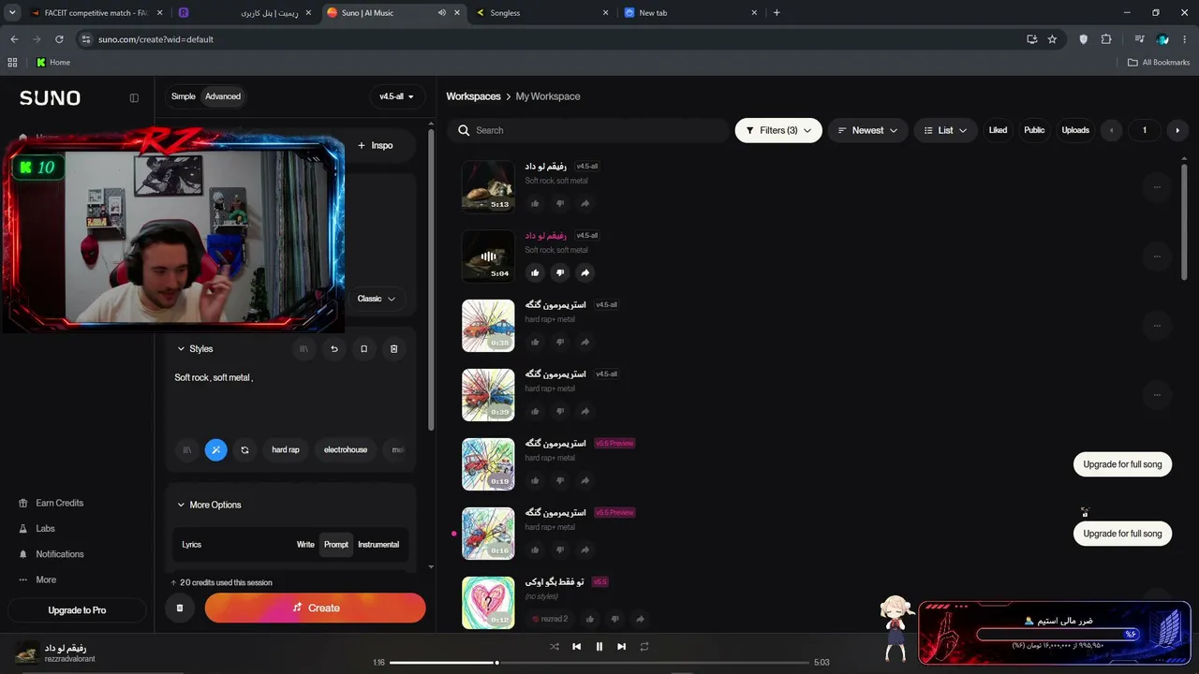The width and height of the screenshot is (1199, 674).
Task: Click the Create button
Action: click(316, 608)
